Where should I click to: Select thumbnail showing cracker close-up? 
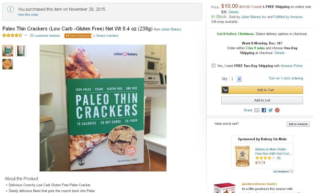[x=8, y=64]
